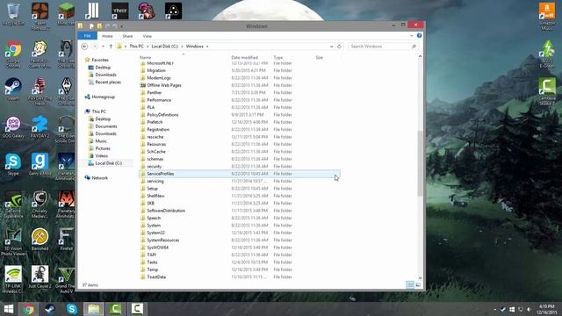
Task: Launch the PAYDAY 2 desktop shortcut
Action: tap(40, 126)
